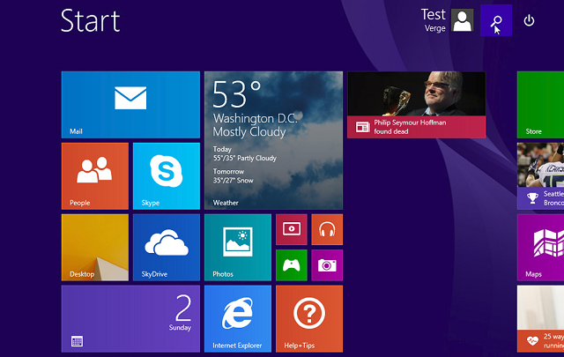The height and width of the screenshot is (357, 564).
Task: Open the Mail tile
Action: click(x=130, y=104)
